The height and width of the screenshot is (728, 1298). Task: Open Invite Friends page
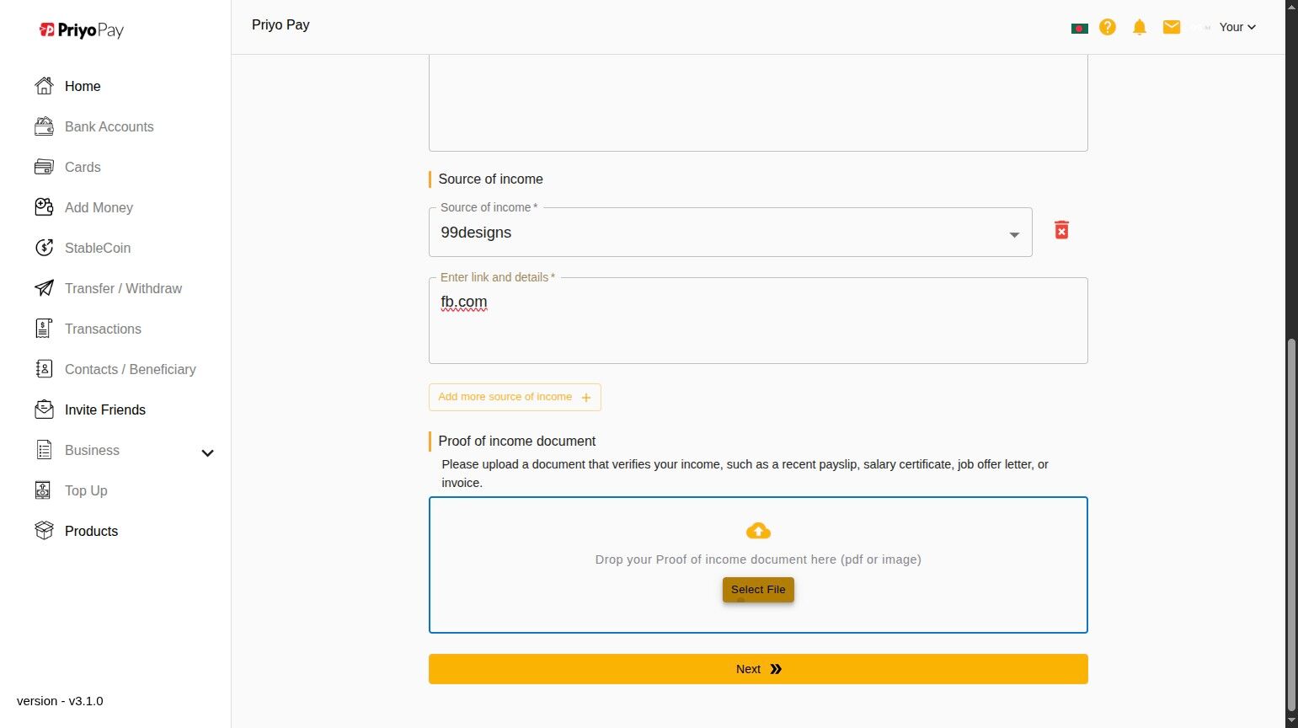[104, 409]
